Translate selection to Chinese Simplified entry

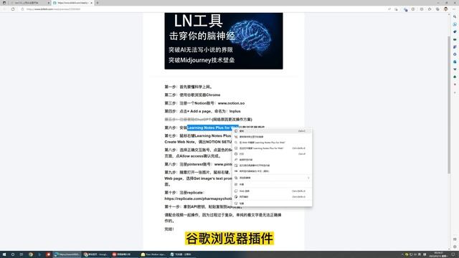(x=273, y=171)
